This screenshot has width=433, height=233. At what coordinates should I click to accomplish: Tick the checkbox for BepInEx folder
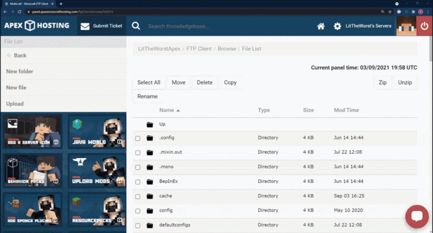(x=138, y=182)
